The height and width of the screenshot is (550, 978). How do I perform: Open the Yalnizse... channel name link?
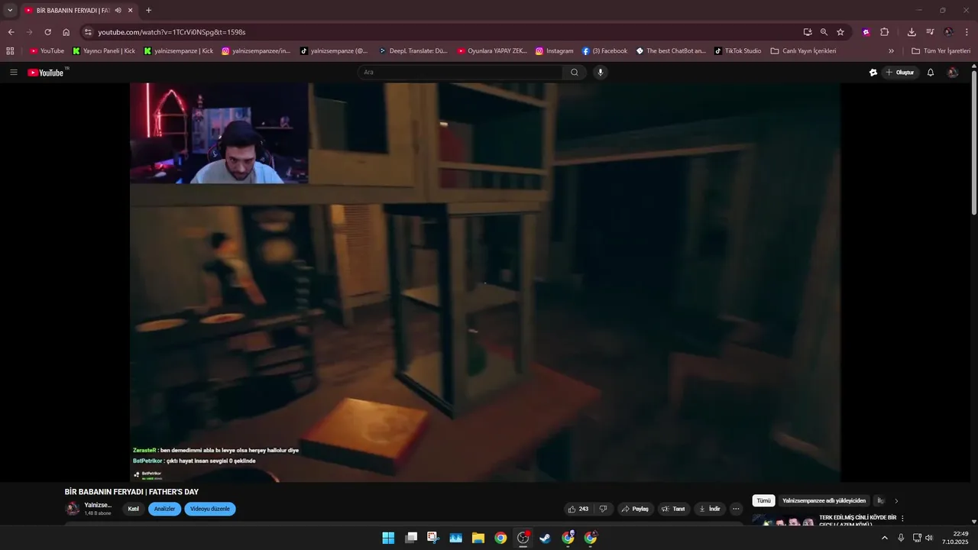pos(98,505)
